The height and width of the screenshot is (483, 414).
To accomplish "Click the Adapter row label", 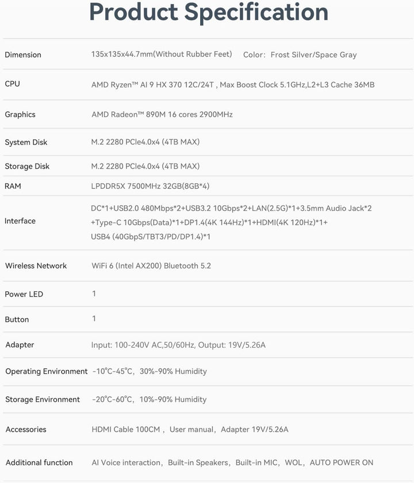I will (x=20, y=345).
